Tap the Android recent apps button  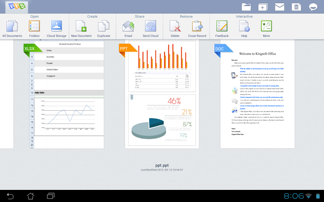click(51, 196)
